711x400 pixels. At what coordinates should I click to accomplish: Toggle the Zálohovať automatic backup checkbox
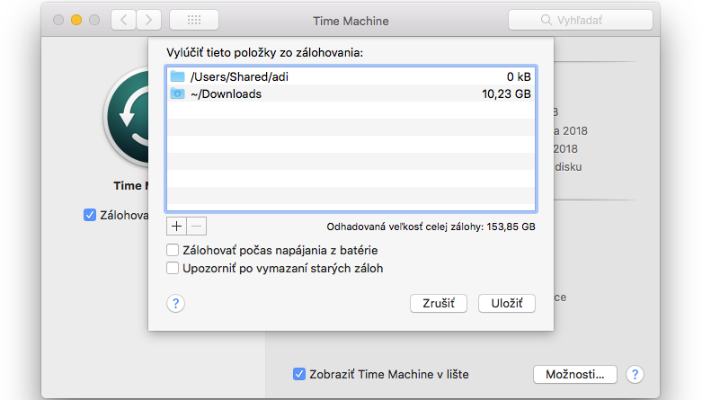[x=90, y=215]
